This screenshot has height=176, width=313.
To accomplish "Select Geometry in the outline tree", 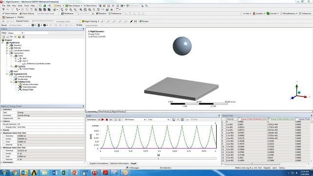I will pyautogui.click(x=18, y=45).
